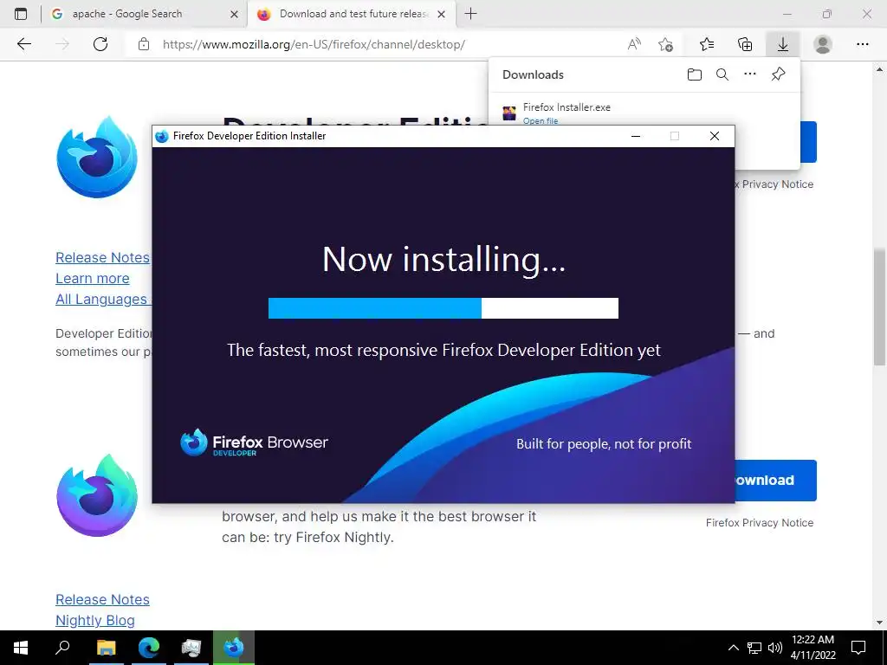The height and width of the screenshot is (665, 887).
Task: Close the Mozilla download tab
Action: click(442, 14)
